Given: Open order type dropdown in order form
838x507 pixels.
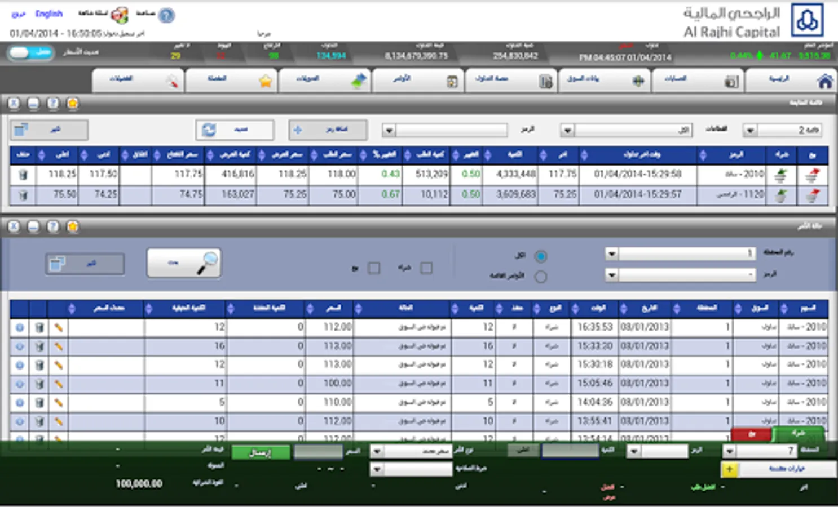Looking at the screenshot, I should (411, 451).
